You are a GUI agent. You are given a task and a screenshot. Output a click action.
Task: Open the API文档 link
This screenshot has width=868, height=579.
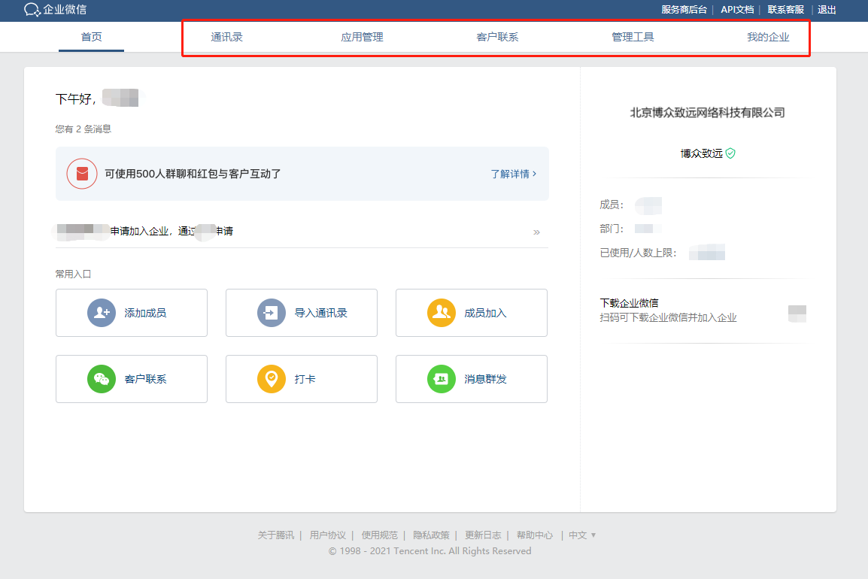[x=737, y=10]
